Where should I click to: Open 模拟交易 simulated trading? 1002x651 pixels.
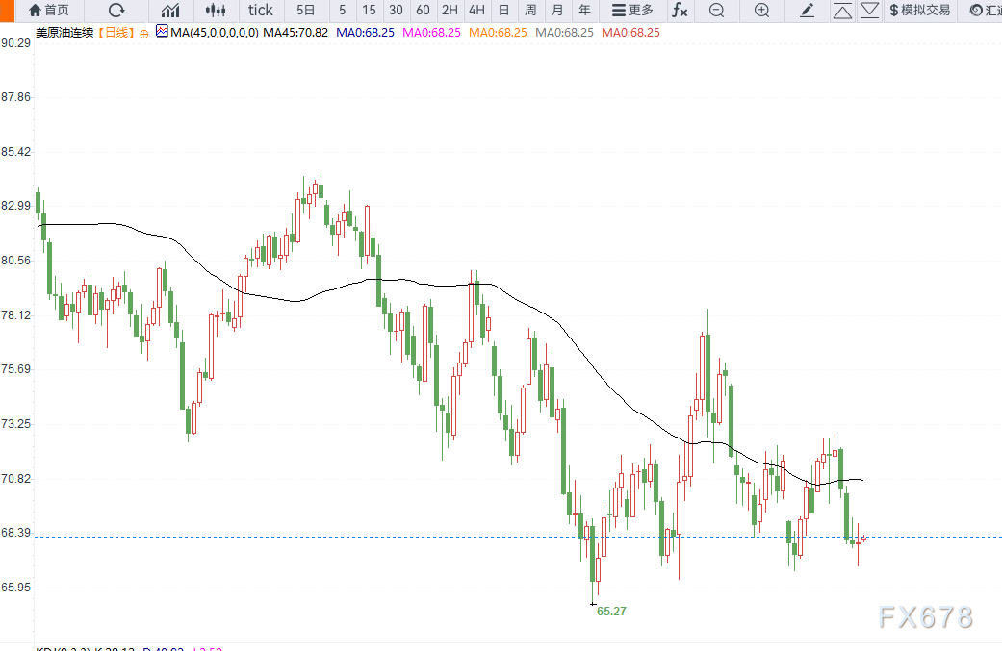click(919, 11)
